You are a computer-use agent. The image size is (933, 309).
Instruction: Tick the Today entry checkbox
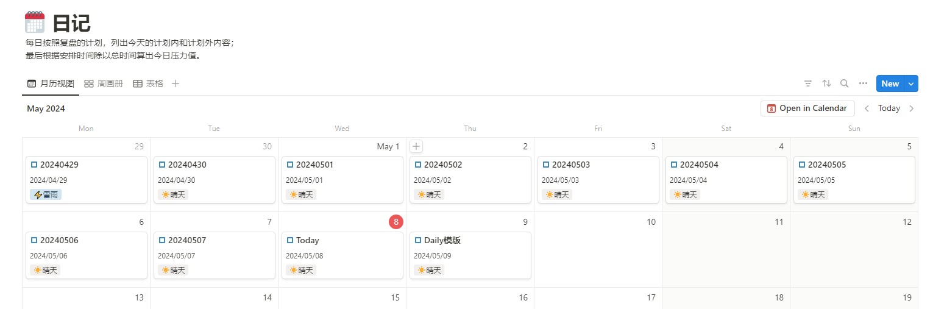290,240
